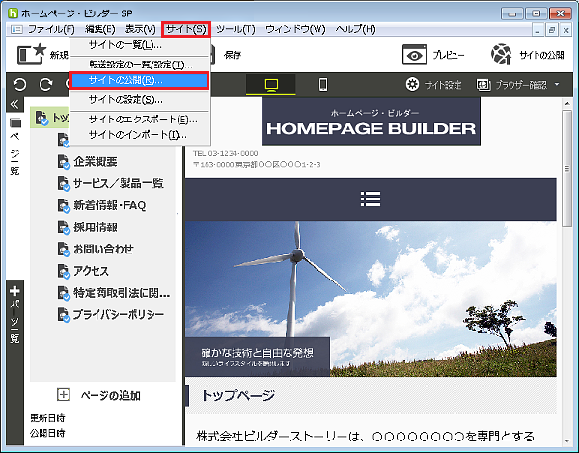The image size is (579, 453).
Task: Open browser check dropdown arrow
Action: (557, 85)
